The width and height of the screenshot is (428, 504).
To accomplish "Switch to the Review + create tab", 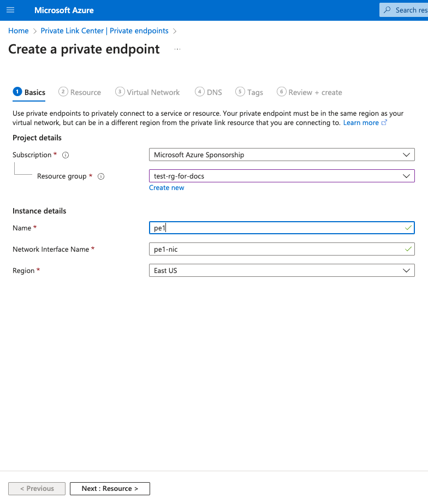I will pyautogui.click(x=314, y=92).
